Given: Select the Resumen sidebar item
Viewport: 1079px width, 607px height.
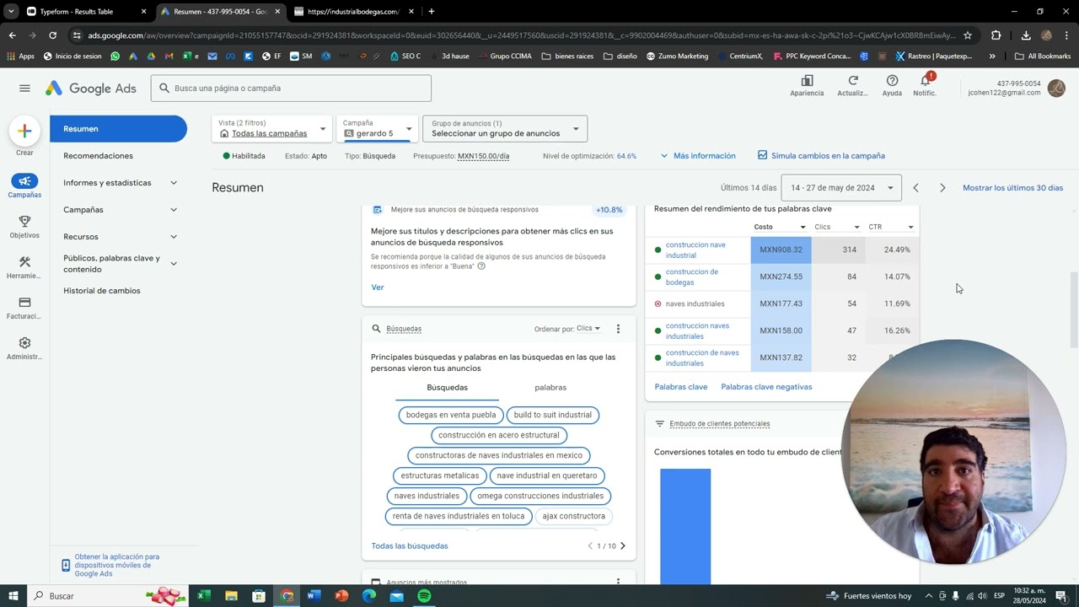Looking at the screenshot, I should [x=118, y=129].
